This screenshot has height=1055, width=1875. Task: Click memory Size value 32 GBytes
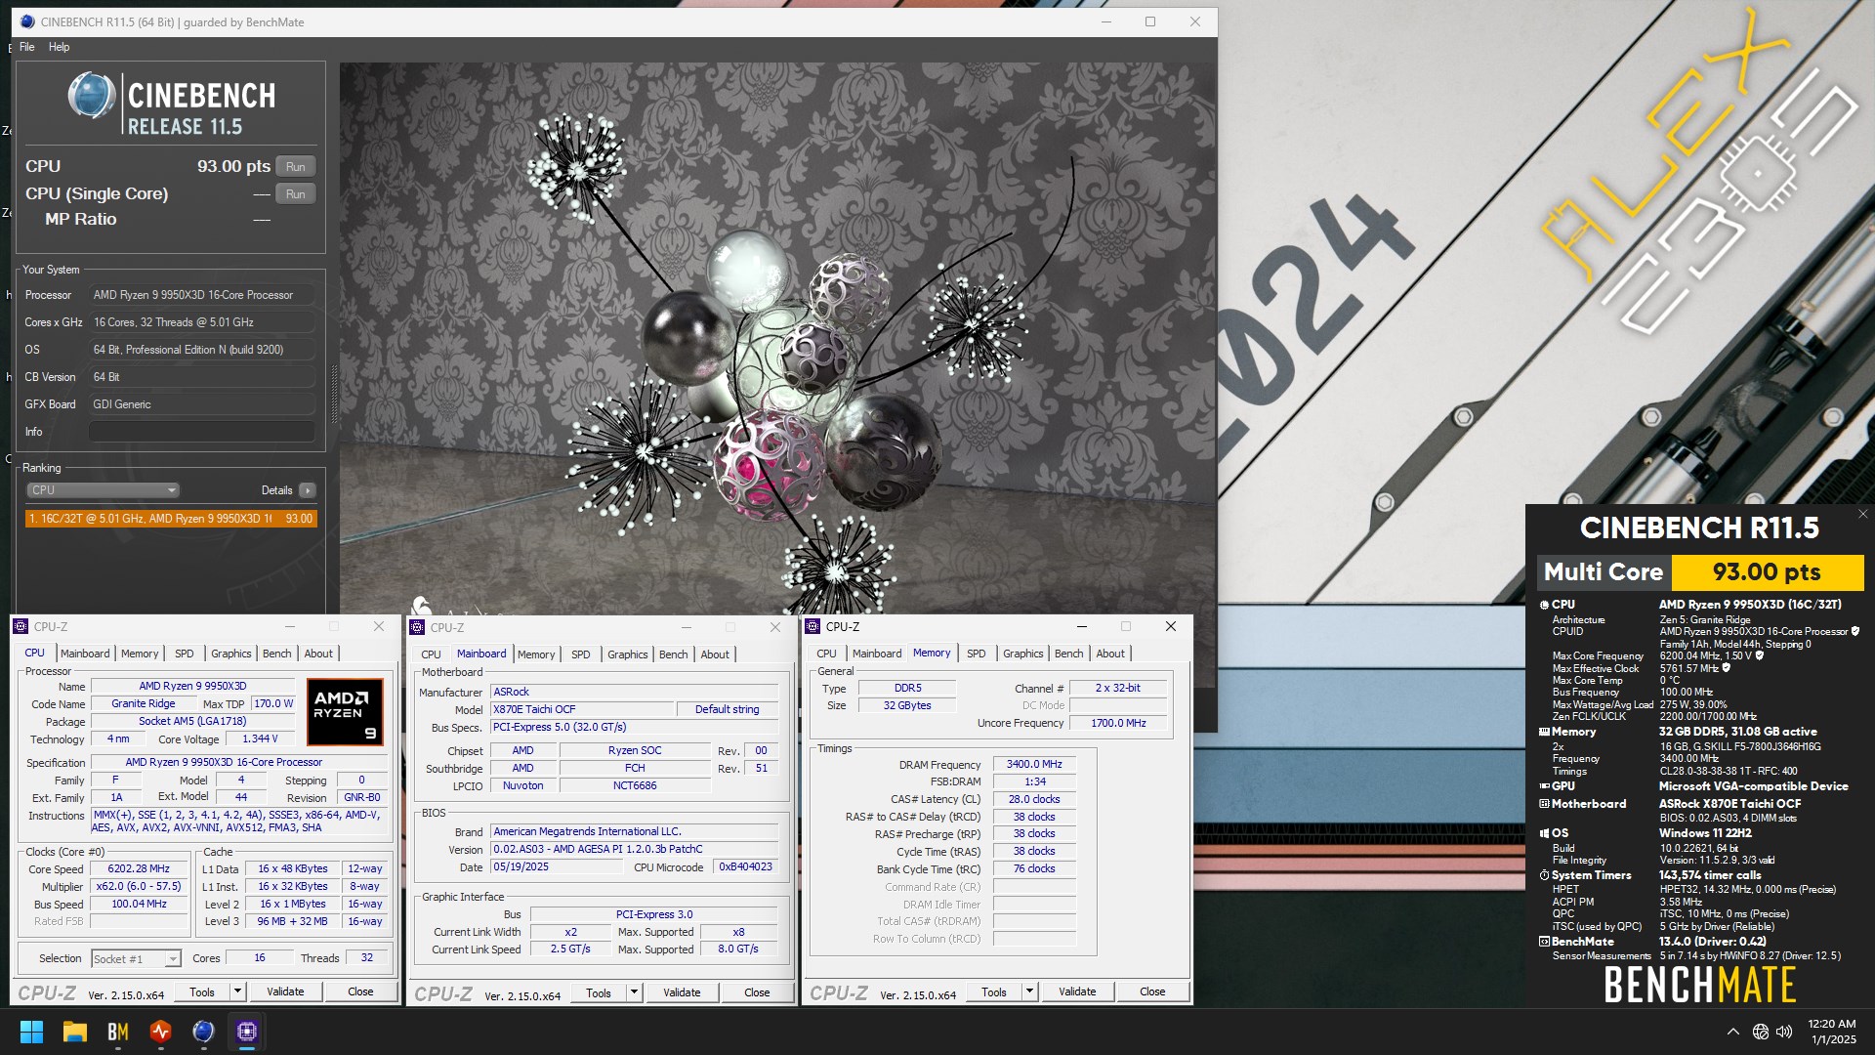pos(907,705)
